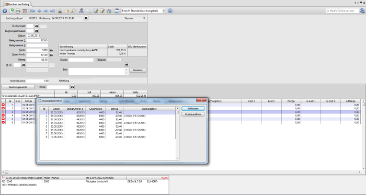Click the Korrektur button
The width and height of the screenshot is (366, 195).
pyautogui.click(x=138, y=70)
